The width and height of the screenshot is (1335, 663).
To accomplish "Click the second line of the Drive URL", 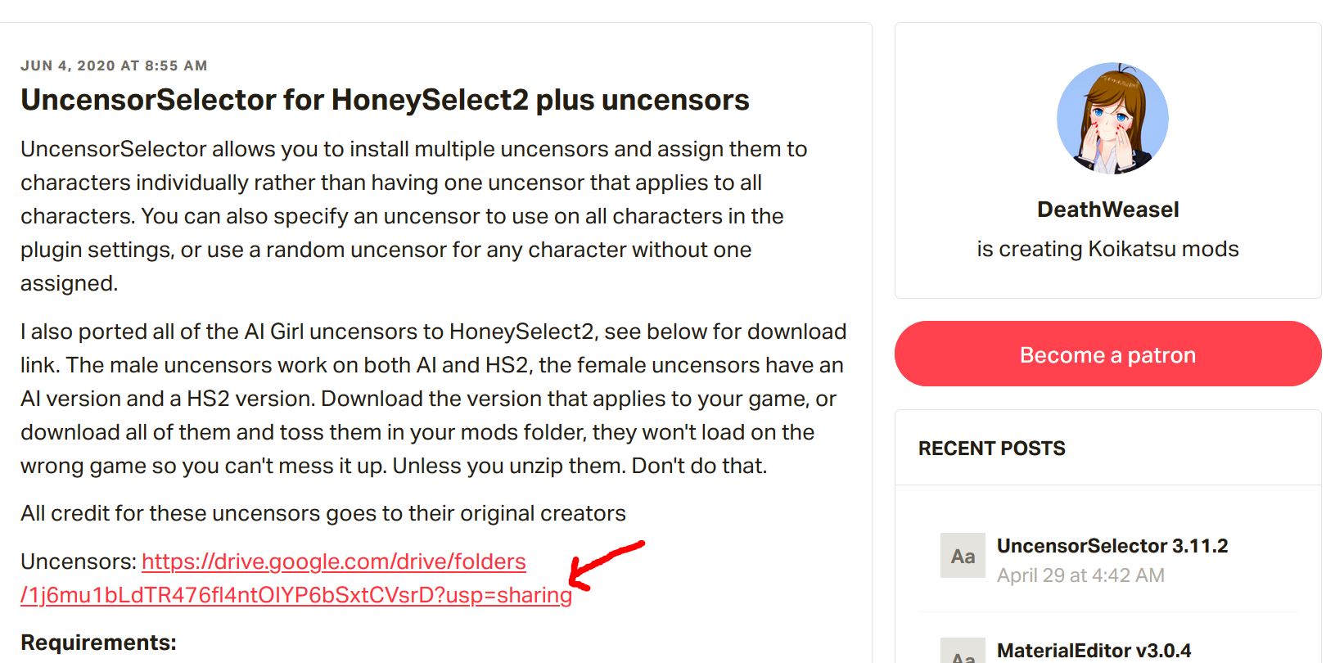I will coord(296,595).
